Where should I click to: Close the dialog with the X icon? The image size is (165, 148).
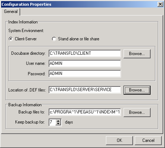click(x=160, y=4)
